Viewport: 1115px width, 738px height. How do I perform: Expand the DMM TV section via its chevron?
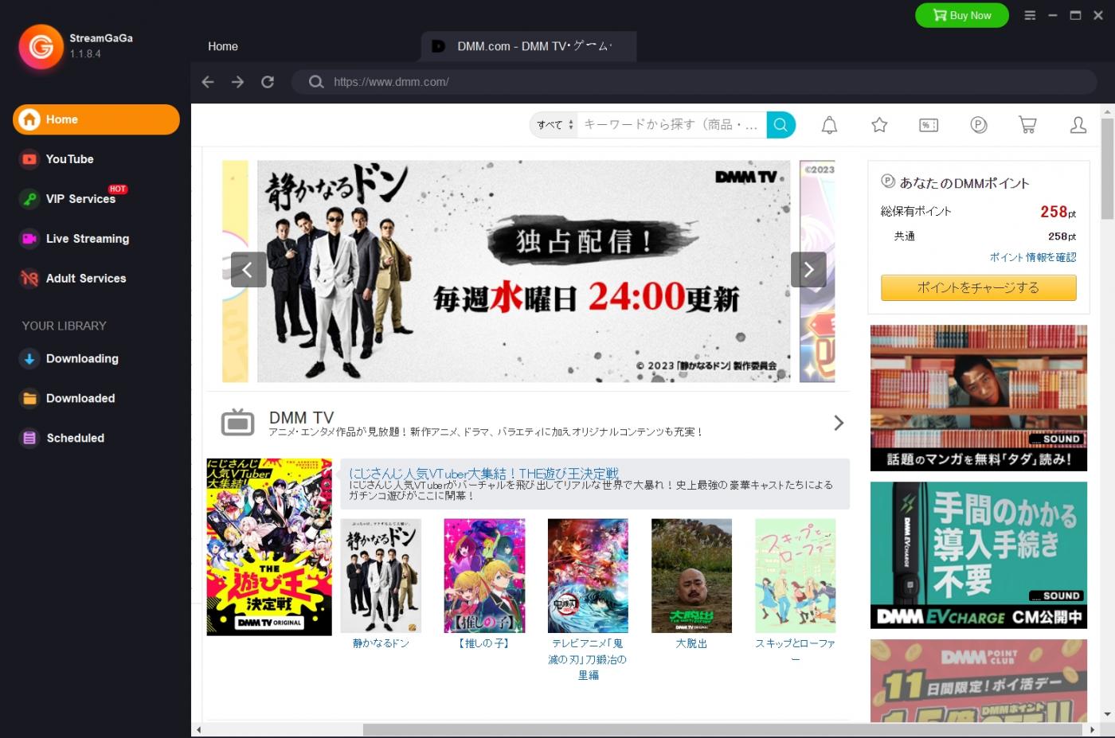839,423
